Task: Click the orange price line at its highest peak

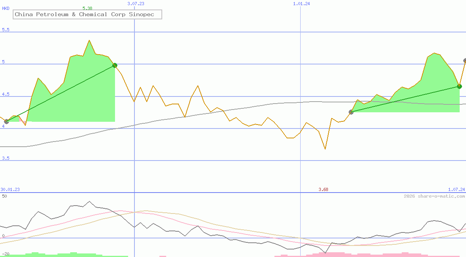Action: (89, 40)
